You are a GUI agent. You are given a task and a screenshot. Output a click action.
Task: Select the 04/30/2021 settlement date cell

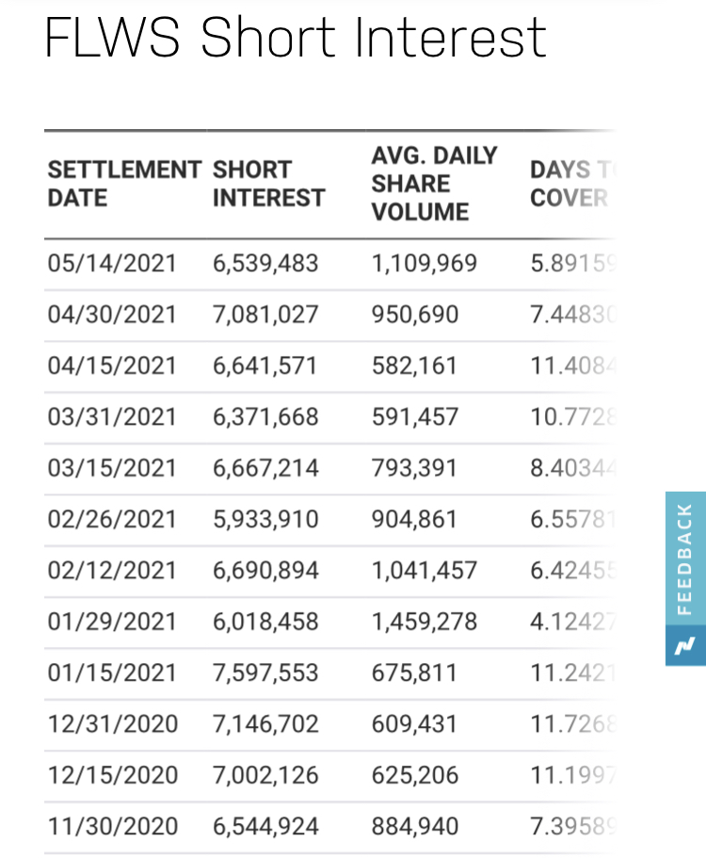point(112,314)
